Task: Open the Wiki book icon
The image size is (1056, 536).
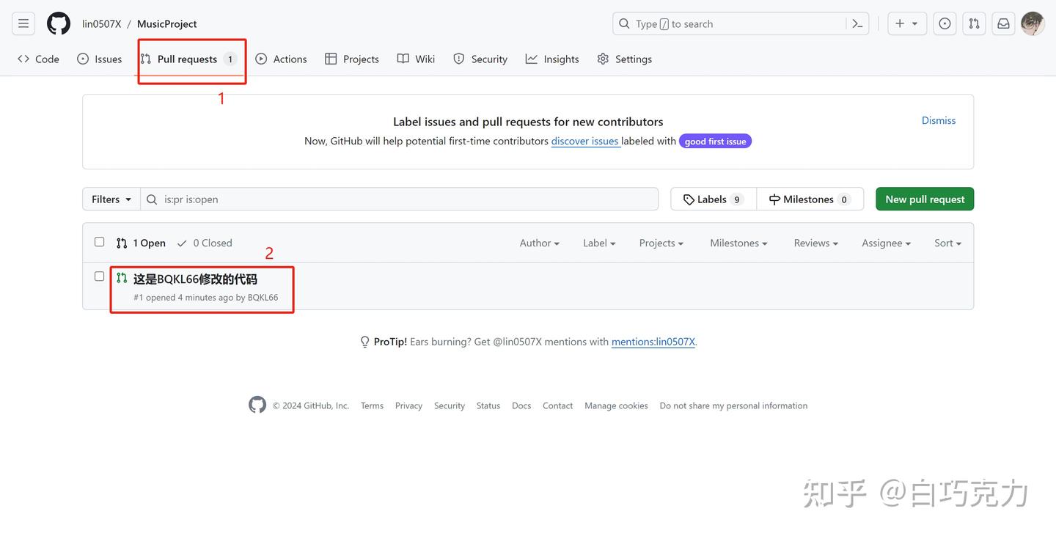Action: [403, 58]
